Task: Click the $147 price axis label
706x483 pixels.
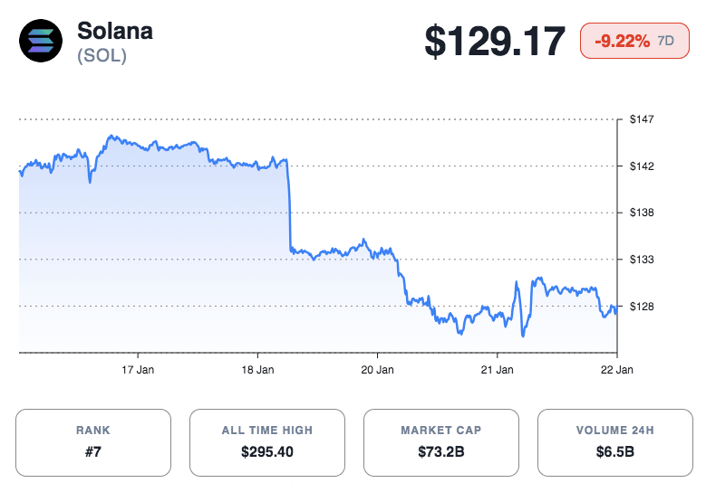Action: [642, 119]
